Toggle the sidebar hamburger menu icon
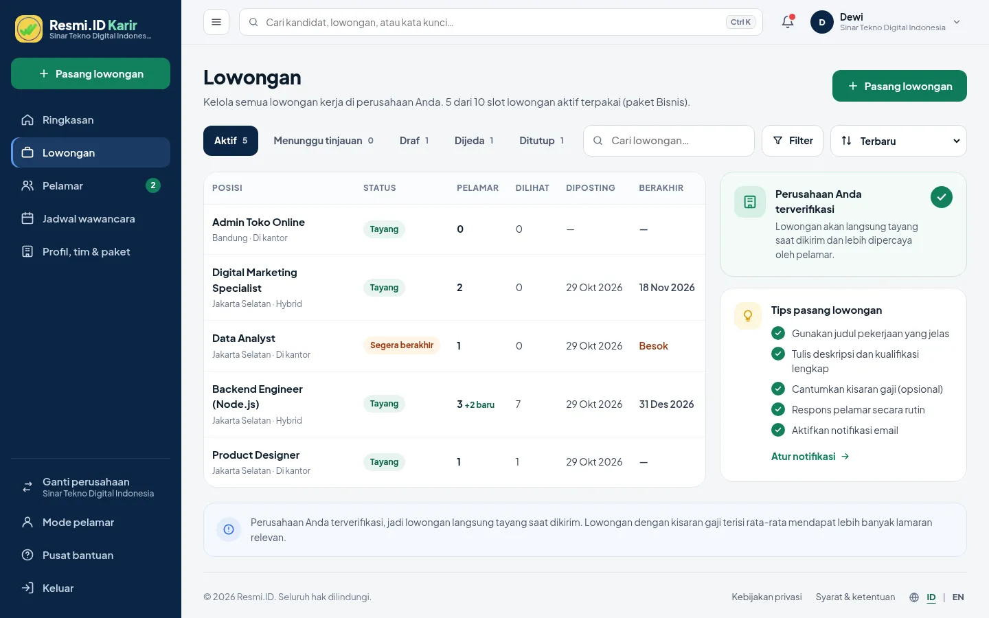The width and height of the screenshot is (989, 618). coord(216,22)
